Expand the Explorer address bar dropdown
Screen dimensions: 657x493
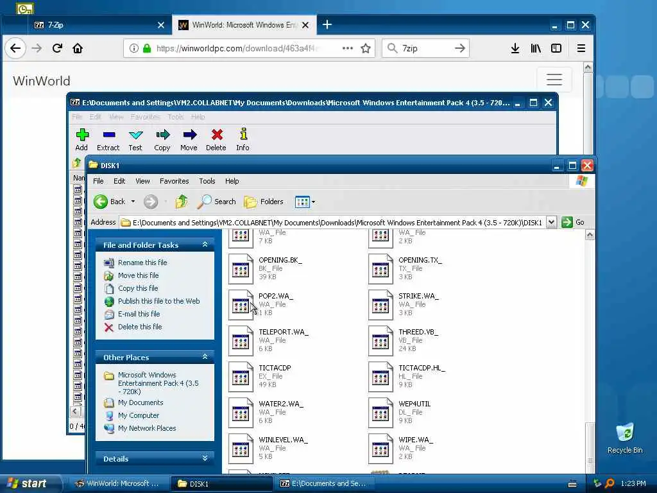[551, 222]
